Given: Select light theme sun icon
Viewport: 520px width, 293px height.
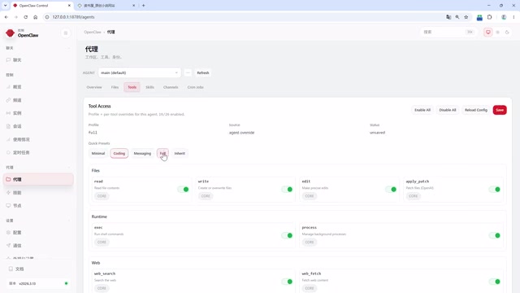Looking at the screenshot, I should point(497,33).
